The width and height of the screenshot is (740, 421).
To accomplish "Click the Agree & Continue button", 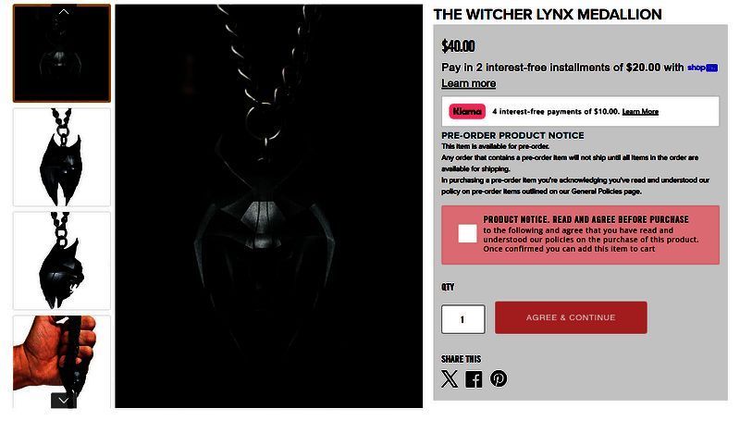I will [x=571, y=317].
